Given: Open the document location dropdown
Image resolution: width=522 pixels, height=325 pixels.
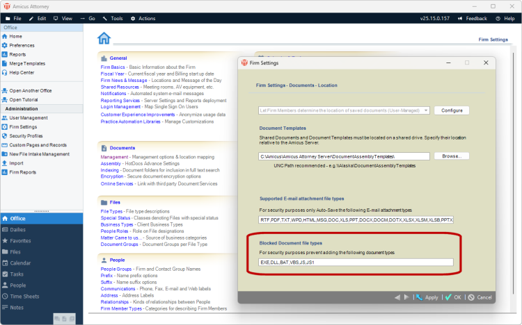Looking at the screenshot, I should pyautogui.click(x=344, y=110).
